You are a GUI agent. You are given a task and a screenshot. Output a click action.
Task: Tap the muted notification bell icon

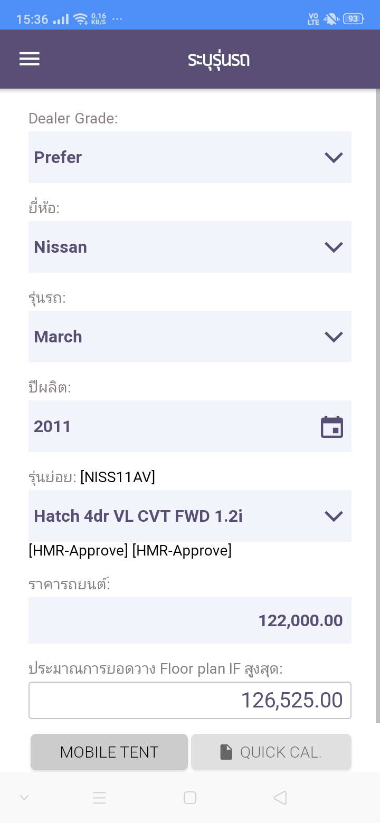point(331,20)
